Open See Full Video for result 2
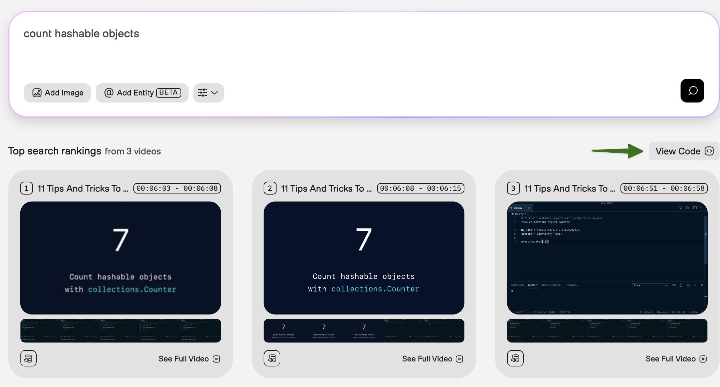 pyautogui.click(x=432, y=359)
